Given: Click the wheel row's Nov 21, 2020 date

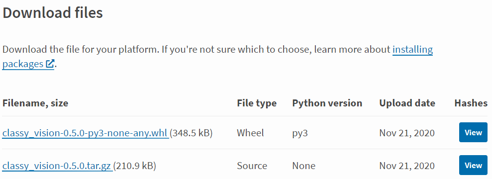Looking at the screenshot, I should coord(406,133).
